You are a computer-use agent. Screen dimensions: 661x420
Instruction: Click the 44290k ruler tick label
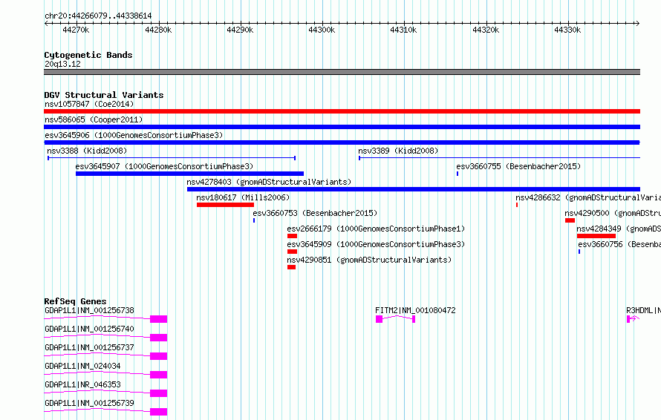tap(240, 30)
